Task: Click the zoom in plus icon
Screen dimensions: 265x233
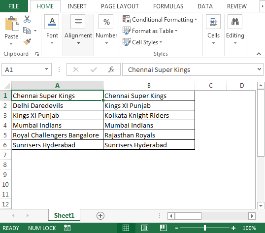Action: [x=233, y=228]
